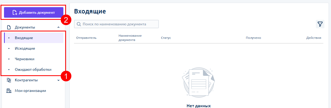
Task: Open the filter funnel icon
Action: [320, 24]
